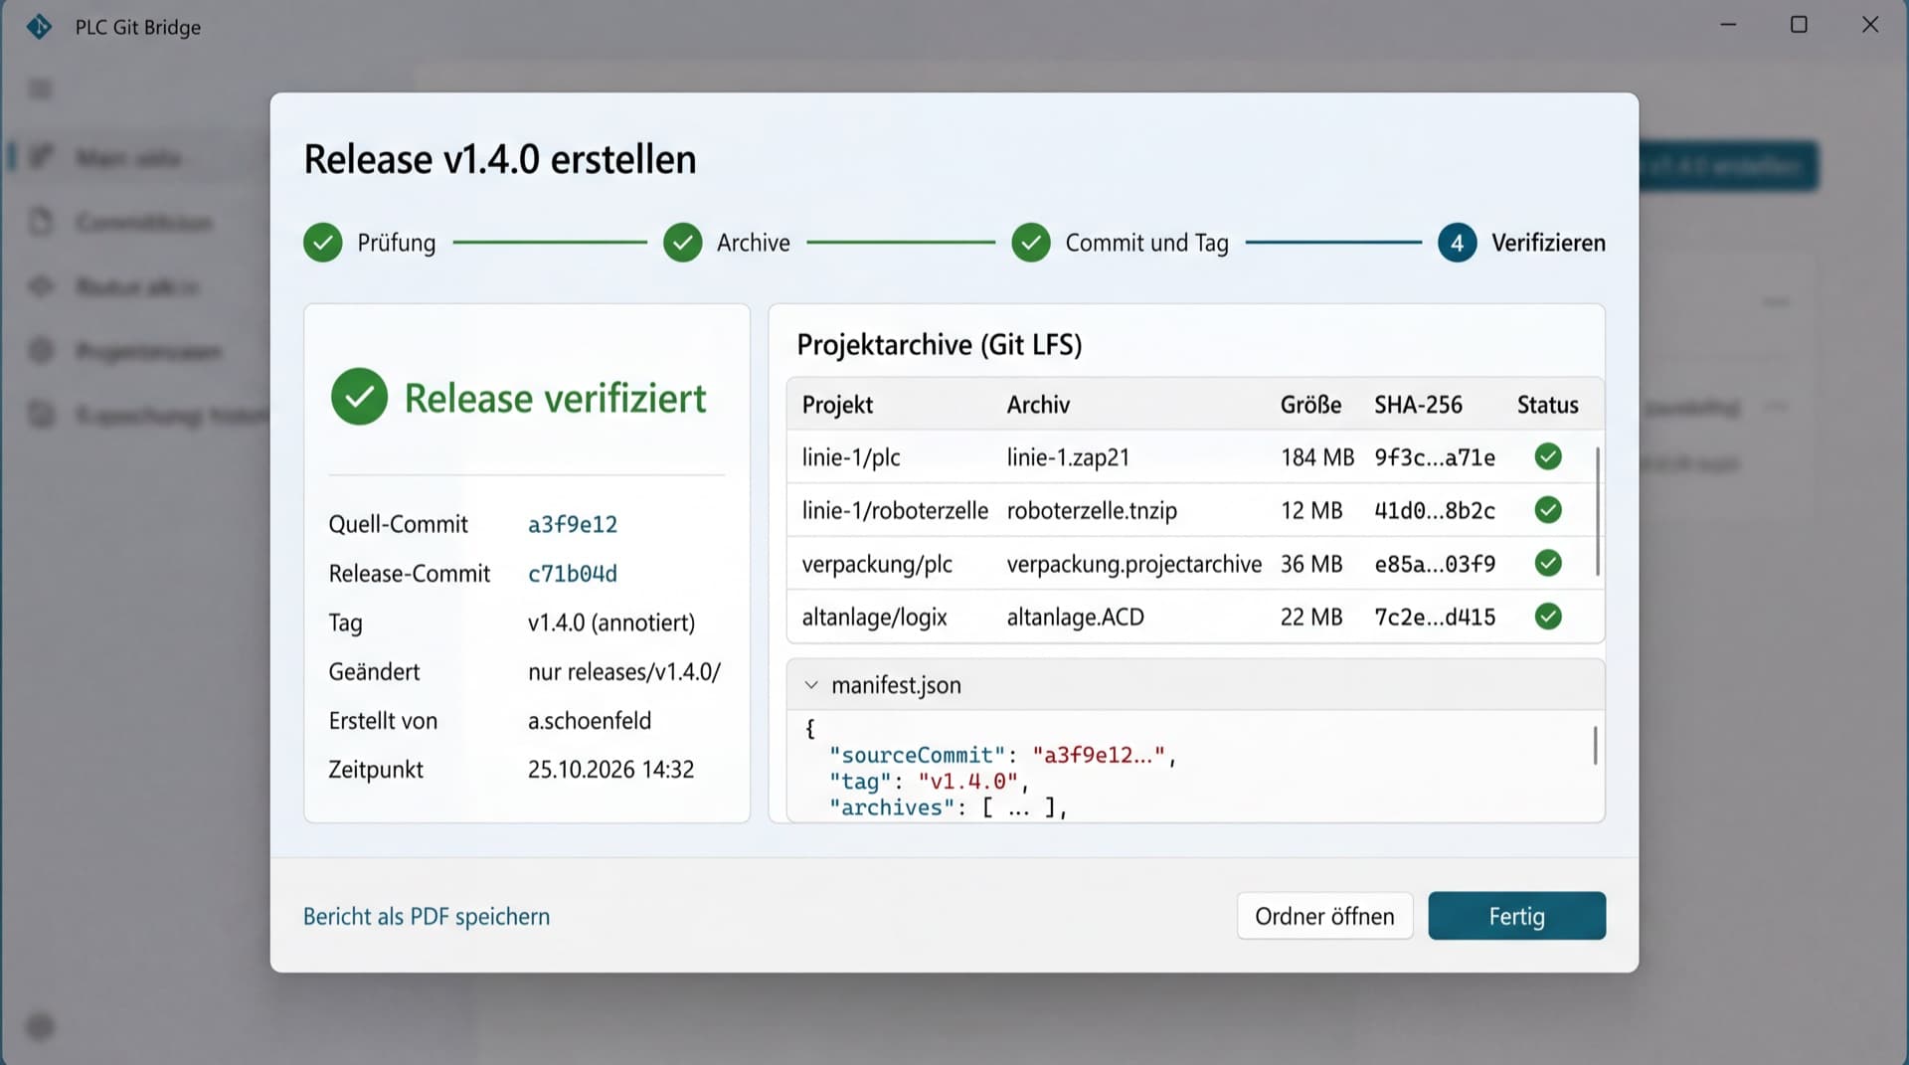Screen dimensions: 1909x1065
Task: Click SHA value 7c2e...d415
Action: (x=1435, y=617)
